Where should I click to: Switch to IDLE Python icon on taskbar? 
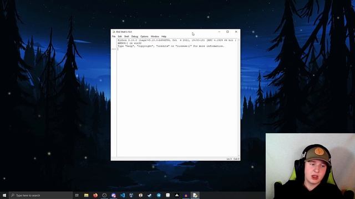(x=195, y=195)
